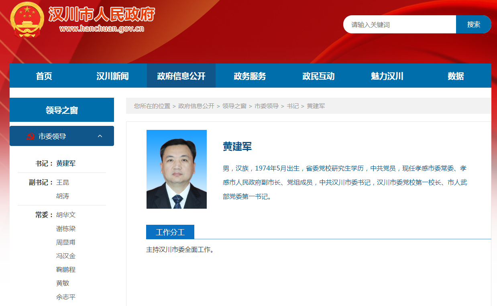This screenshot has height=306, width=497.
Task: Select 周显甫 in the 常委 list
Action: (66, 242)
